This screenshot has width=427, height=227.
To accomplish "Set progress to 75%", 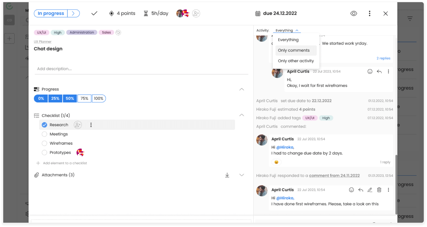I will (84, 99).
